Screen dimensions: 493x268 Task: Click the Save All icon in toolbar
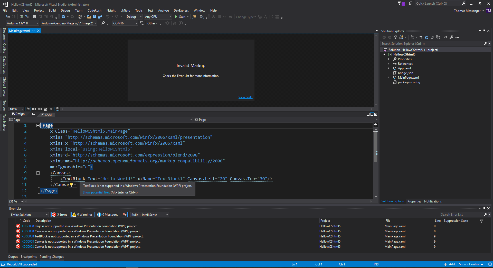[100, 17]
